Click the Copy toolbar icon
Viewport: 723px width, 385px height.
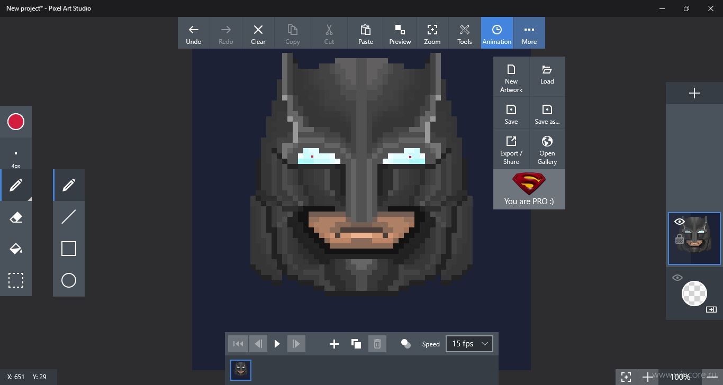pos(293,33)
